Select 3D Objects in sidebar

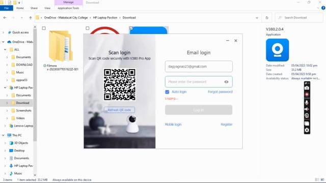pos(21,143)
